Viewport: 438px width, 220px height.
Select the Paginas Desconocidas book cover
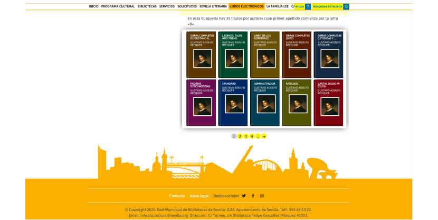(201, 103)
